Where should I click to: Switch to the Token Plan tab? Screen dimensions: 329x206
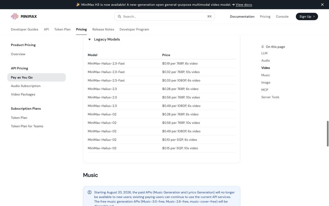click(62, 29)
